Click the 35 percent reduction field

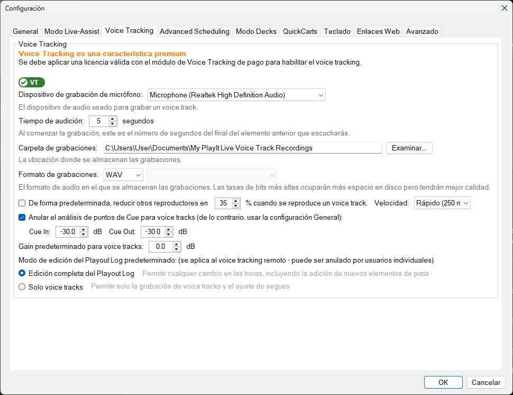pyautogui.click(x=224, y=203)
